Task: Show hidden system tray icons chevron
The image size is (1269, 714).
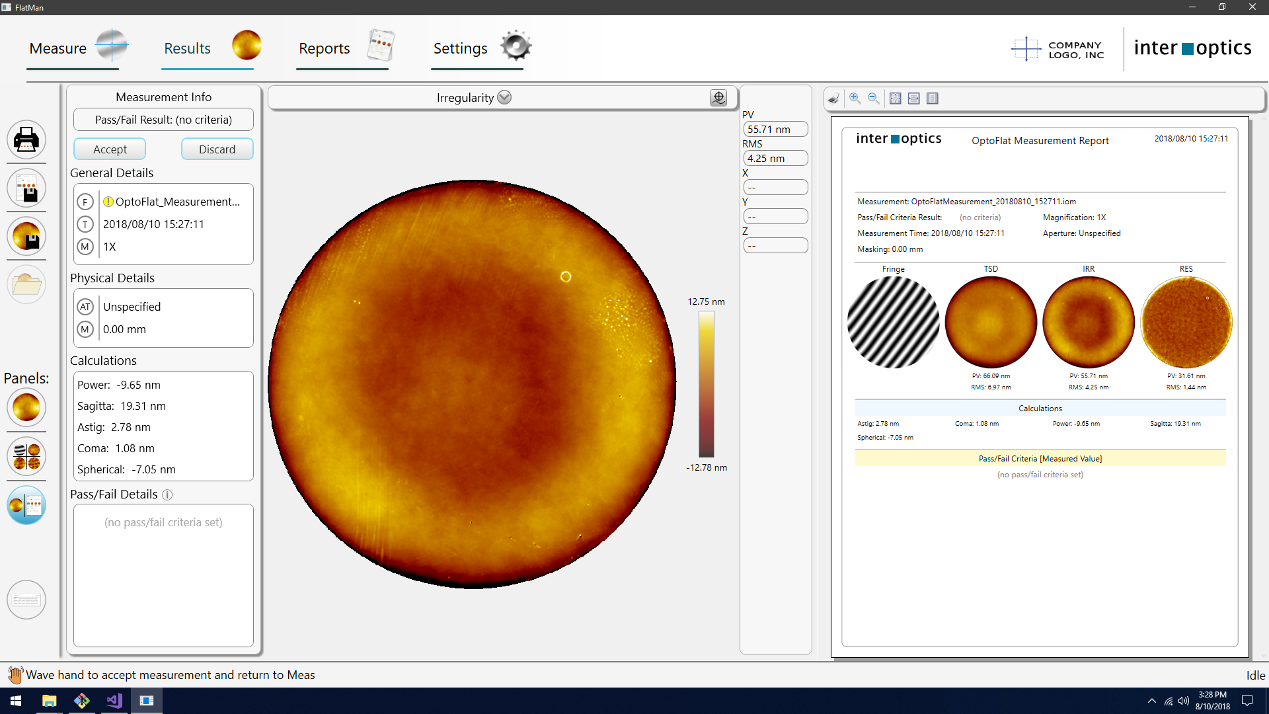Action: pos(1152,701)
